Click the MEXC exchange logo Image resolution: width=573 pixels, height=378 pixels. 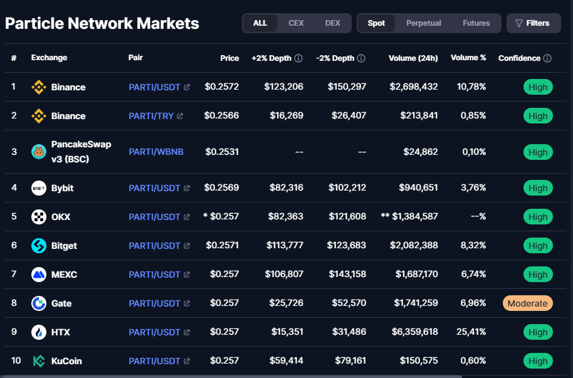[39, 275]
